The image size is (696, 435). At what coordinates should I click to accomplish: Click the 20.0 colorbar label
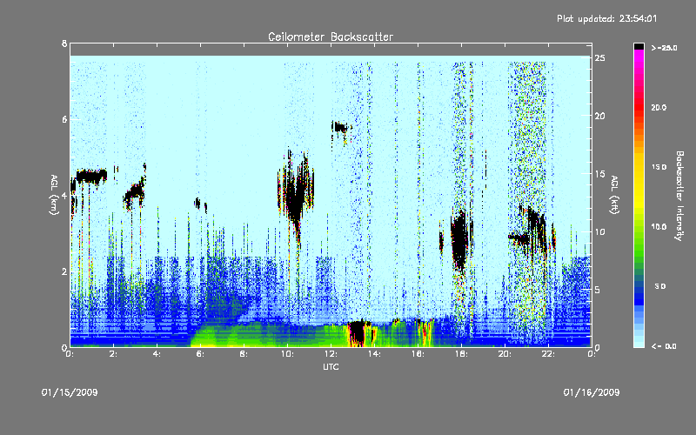click(659, 107)
